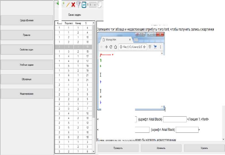Click the task table vertical scrollbar thumb
The height and width of the screenshot is (155, 225).
94,71
